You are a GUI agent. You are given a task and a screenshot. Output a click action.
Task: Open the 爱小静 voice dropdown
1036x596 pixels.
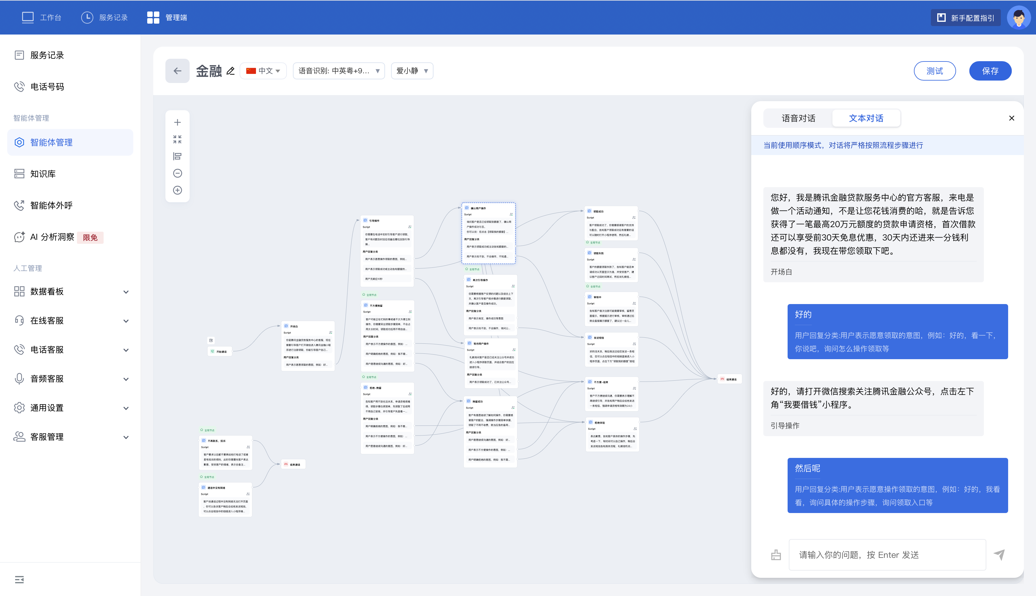(x=412, y=71)
